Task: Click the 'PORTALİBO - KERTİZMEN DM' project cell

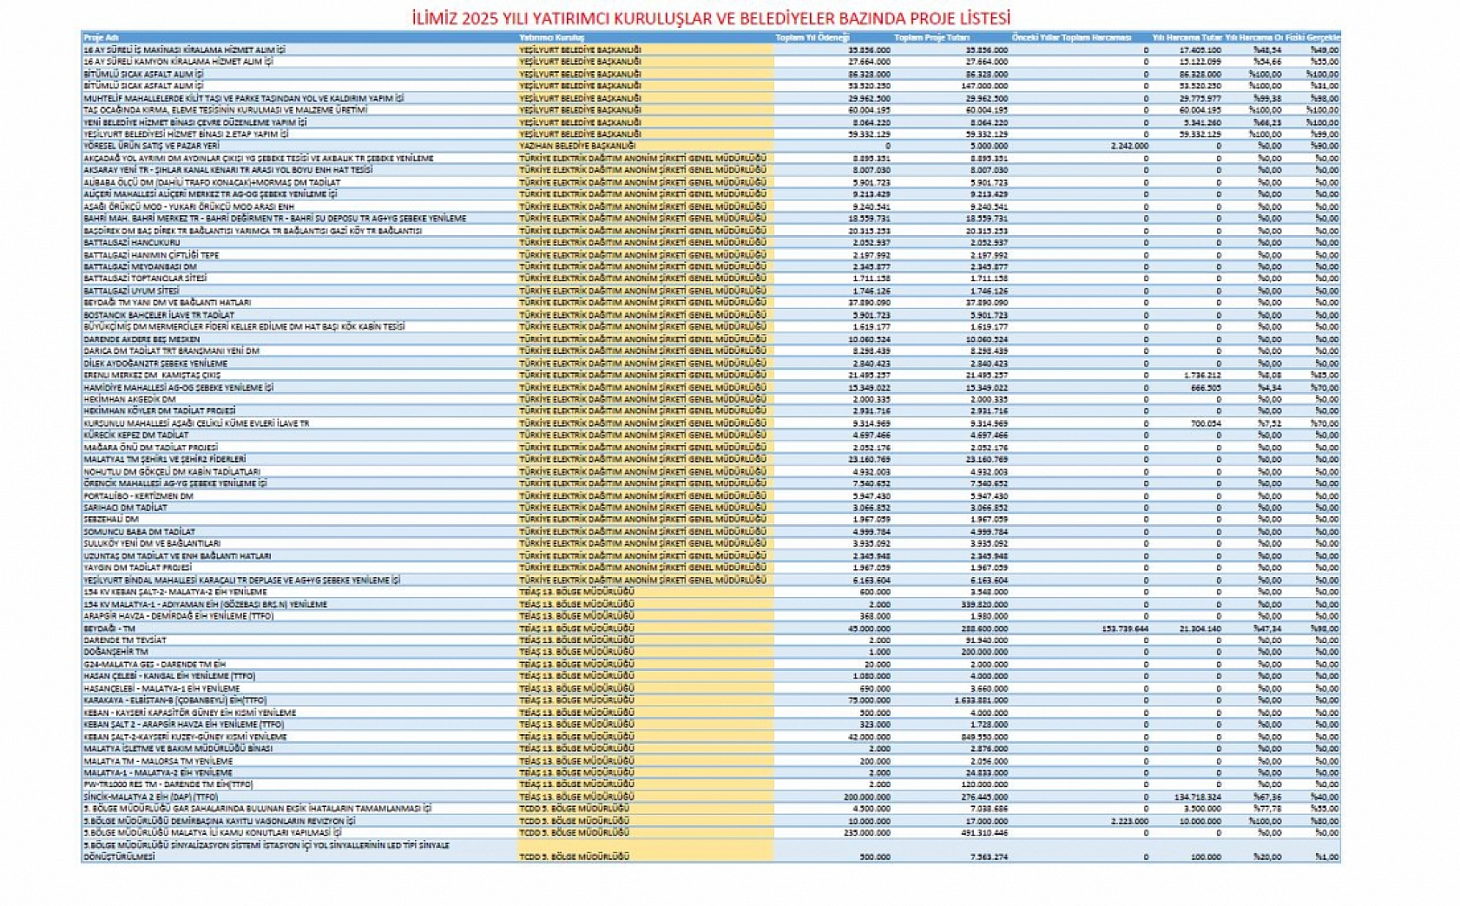Action: point(138,496)
